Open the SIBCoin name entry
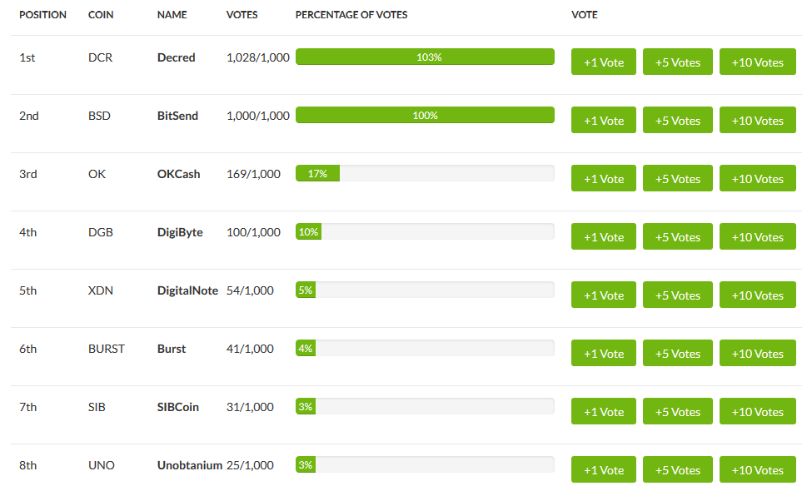This screenshot has height=486, width=802. 178,407
